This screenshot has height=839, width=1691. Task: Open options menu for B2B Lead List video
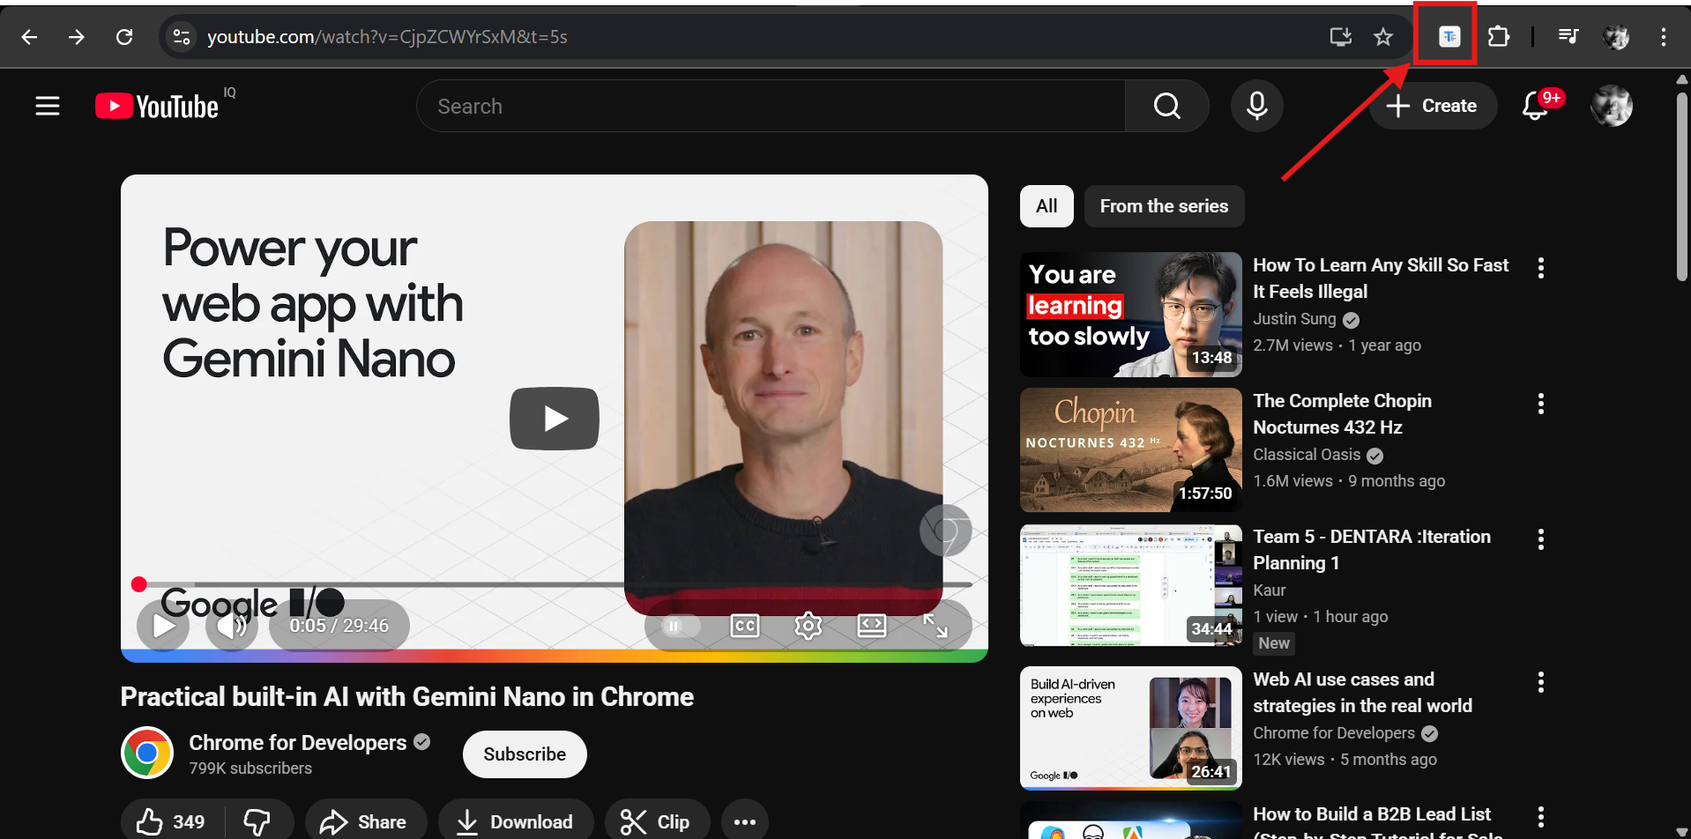(x=1541, y=817)
